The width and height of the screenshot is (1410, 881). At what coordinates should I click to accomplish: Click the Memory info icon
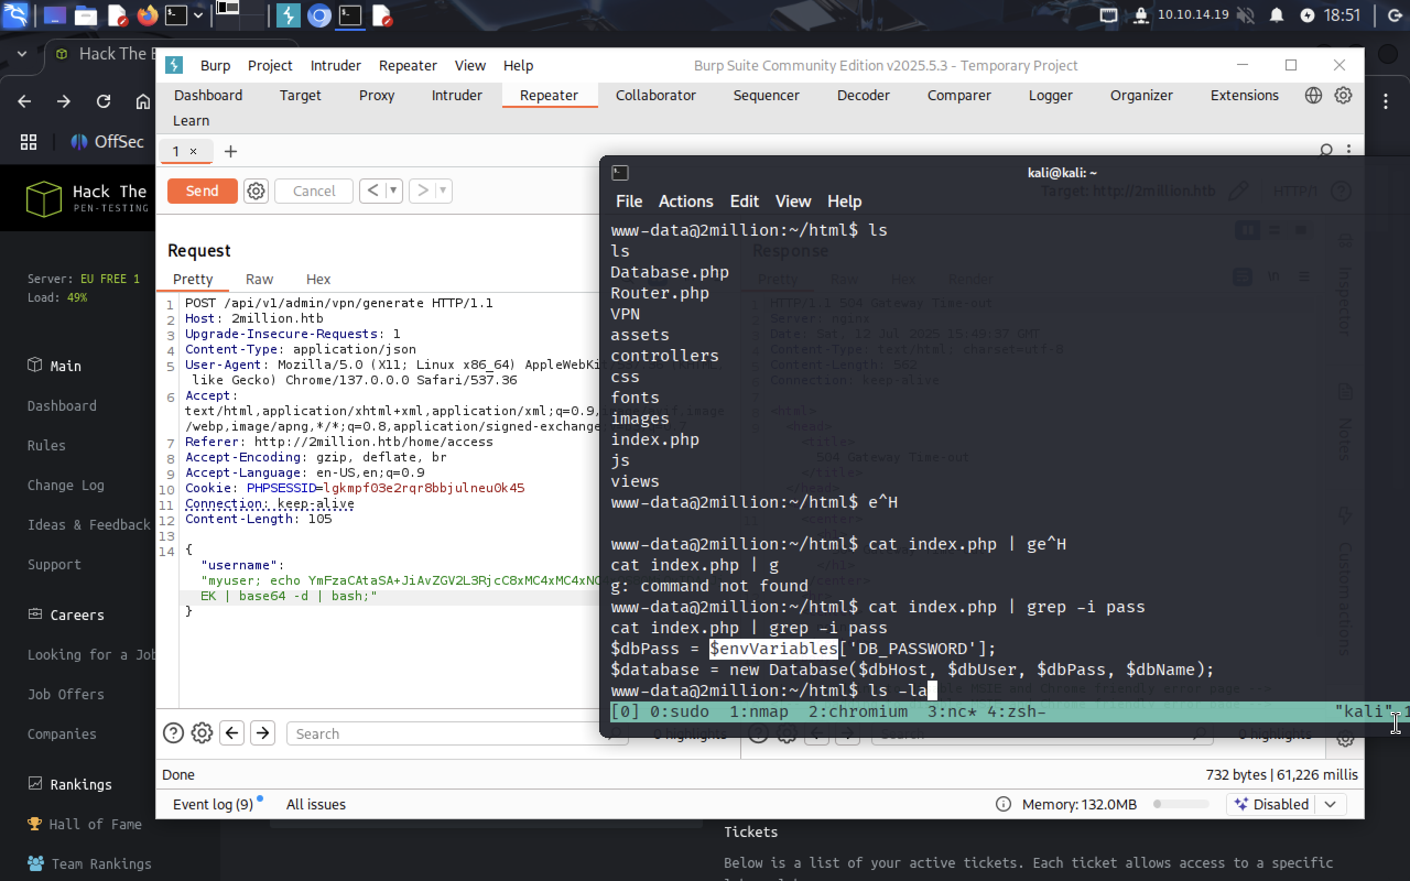1004,804
